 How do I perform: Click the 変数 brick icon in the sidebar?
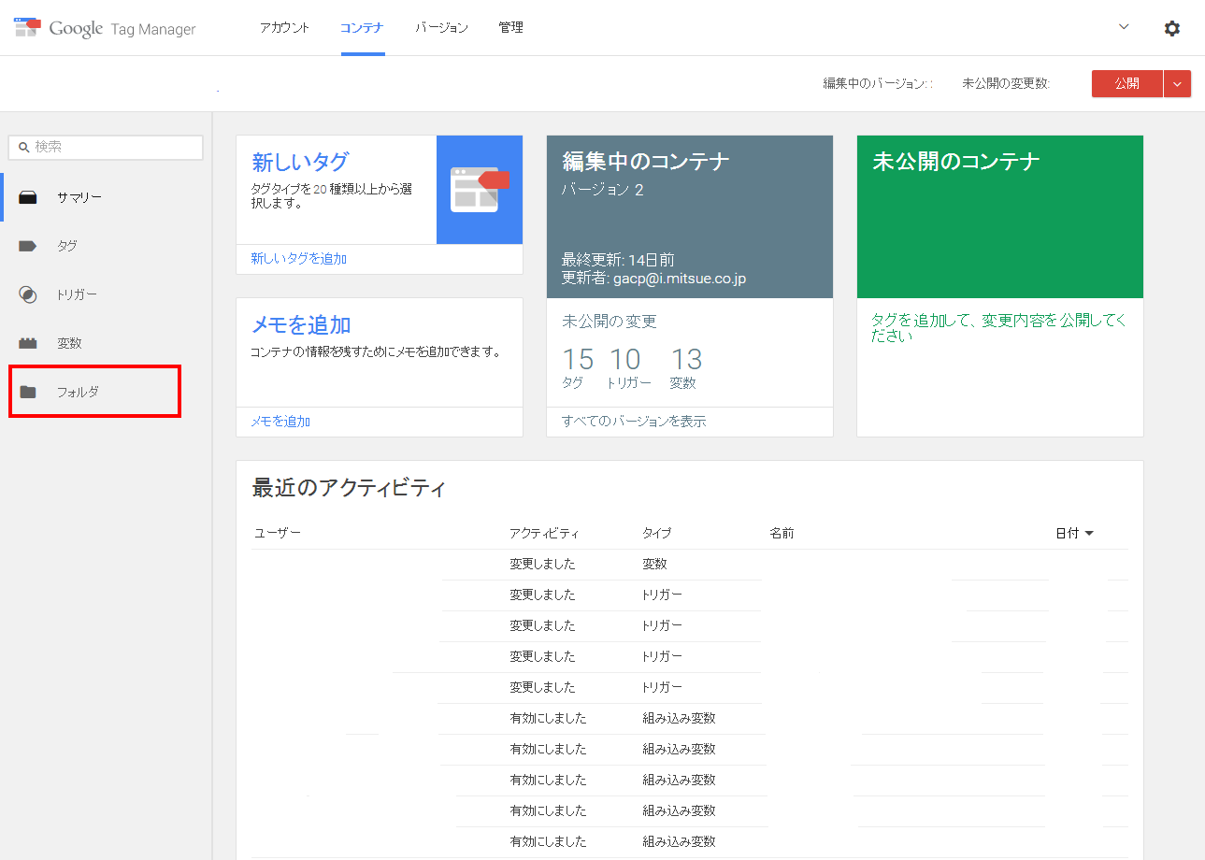point(28,343)
